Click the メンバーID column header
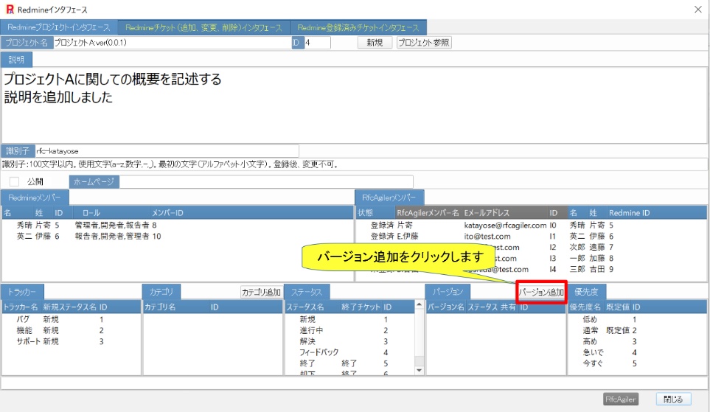Image resolution: width=710 pixels, height=412 pixels. (167, 213)
